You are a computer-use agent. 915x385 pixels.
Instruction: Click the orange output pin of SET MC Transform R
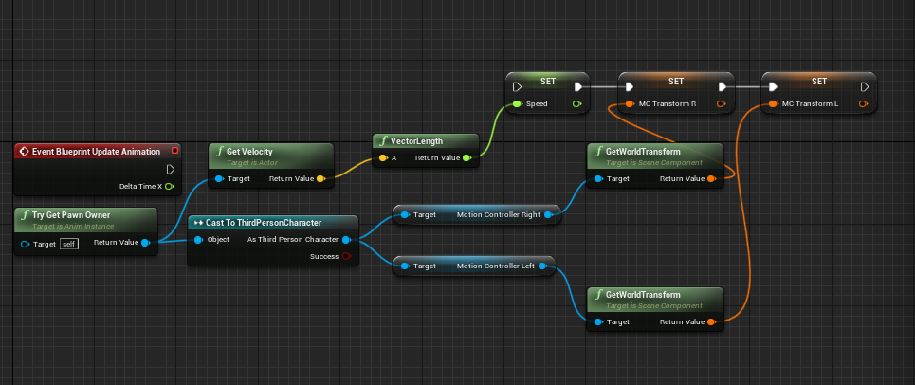point(722,104)
